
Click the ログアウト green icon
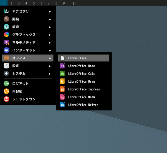pos(6,83)
